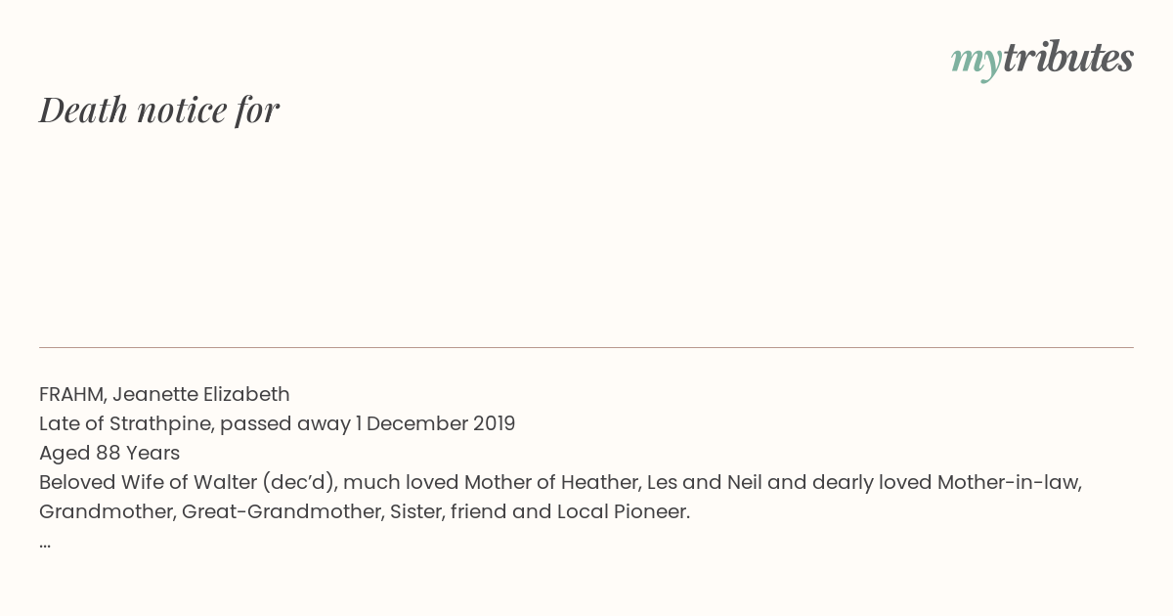Click the word "Mother-in-law"
1173x616 pixels.
click(1009, 482)
